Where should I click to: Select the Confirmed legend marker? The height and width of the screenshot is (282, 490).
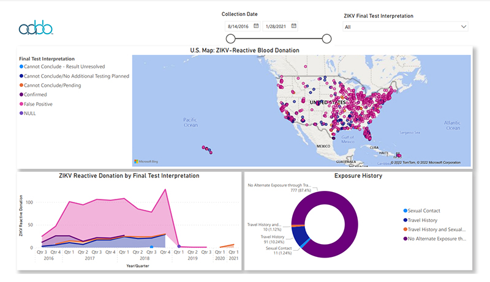tap(21, 95)
